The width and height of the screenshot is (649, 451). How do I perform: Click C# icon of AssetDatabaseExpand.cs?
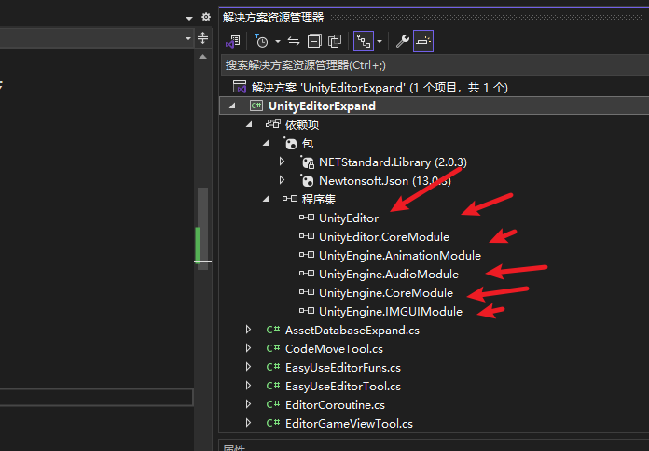pos(273,330)
